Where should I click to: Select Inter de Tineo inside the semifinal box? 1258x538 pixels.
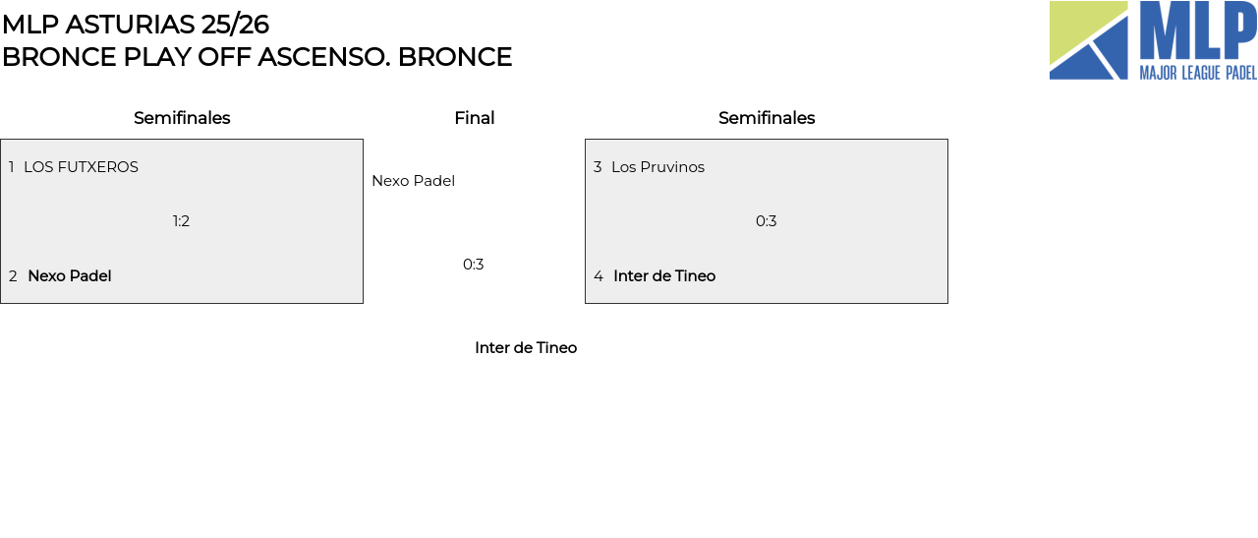(664, 276)
